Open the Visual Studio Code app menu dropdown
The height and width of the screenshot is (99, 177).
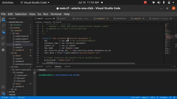click(35, 2)
